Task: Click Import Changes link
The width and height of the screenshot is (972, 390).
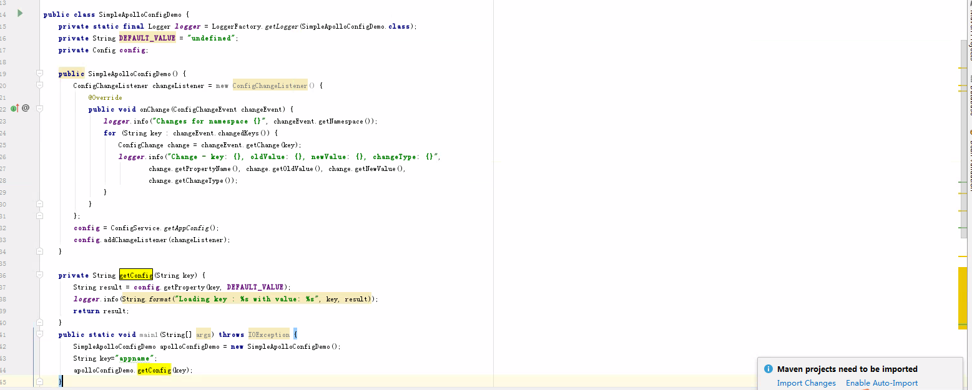Action: 806,383
